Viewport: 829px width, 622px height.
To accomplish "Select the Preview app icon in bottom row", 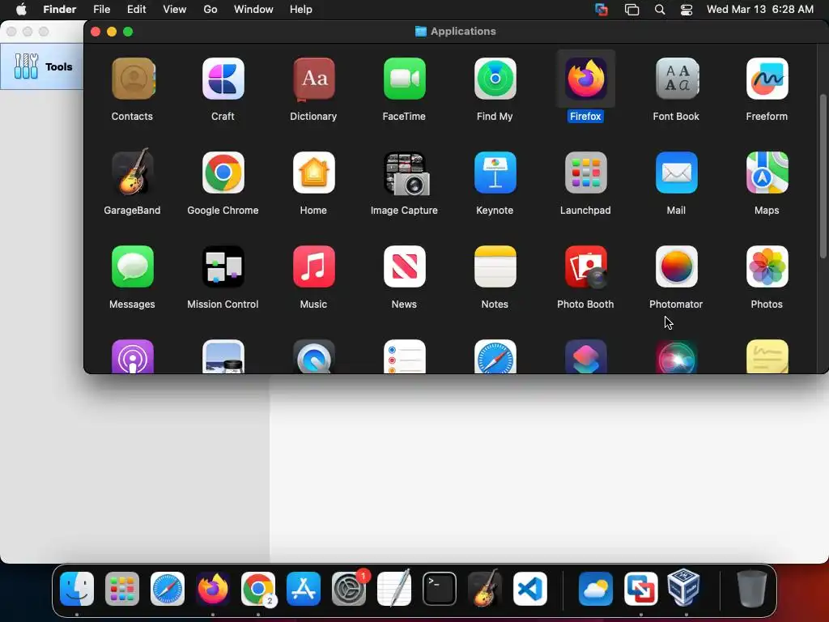I will [223, 356].
